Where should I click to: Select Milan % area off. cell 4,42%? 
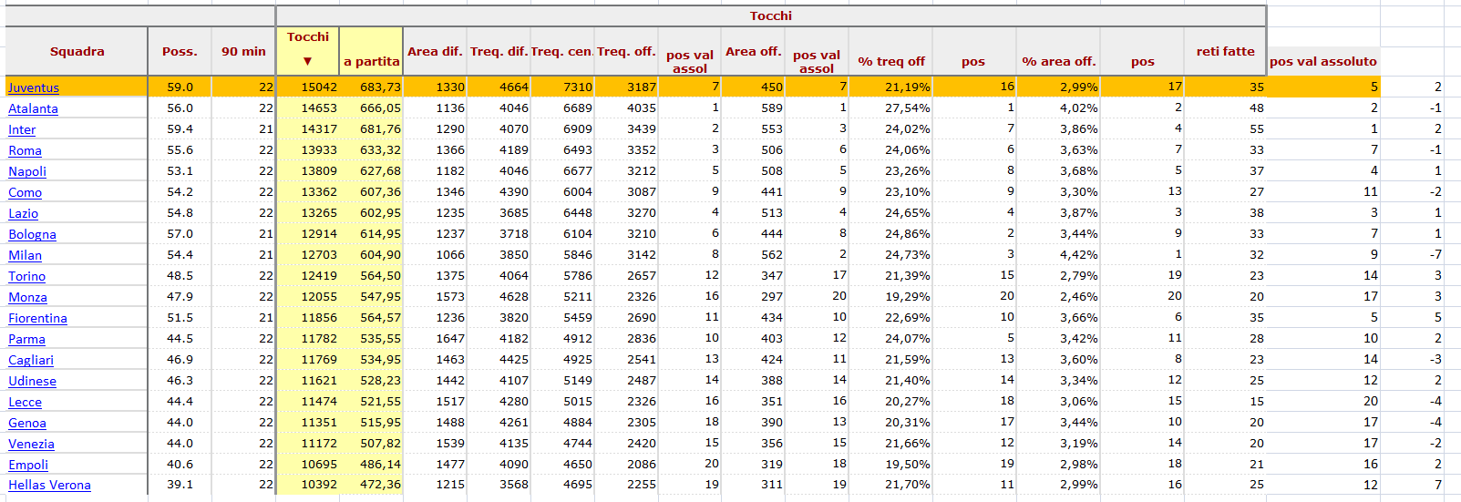[x=1058, y=254]
